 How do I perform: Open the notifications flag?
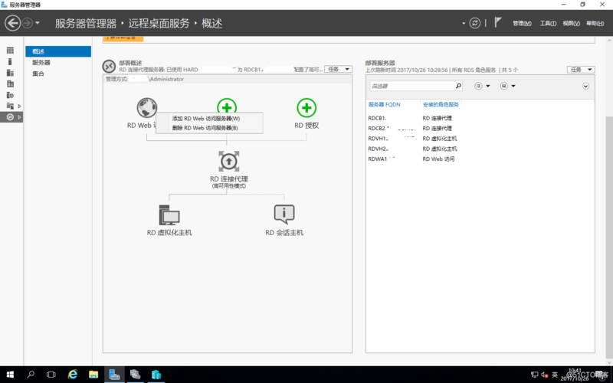[497, 22]
